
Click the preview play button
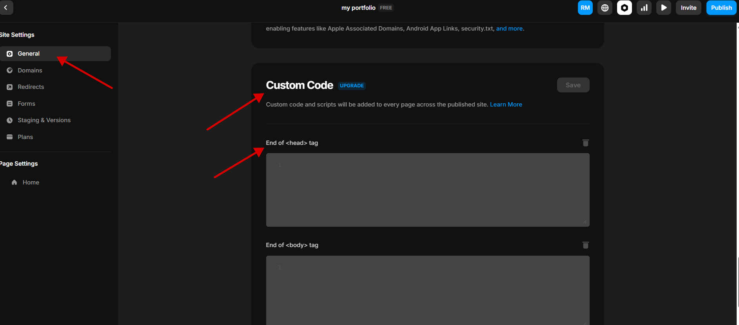tap(663, 7)
